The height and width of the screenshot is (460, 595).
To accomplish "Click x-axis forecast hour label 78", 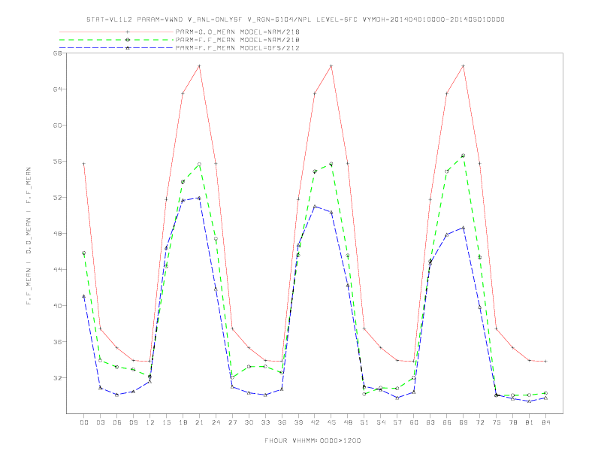I will click(512, 422).
